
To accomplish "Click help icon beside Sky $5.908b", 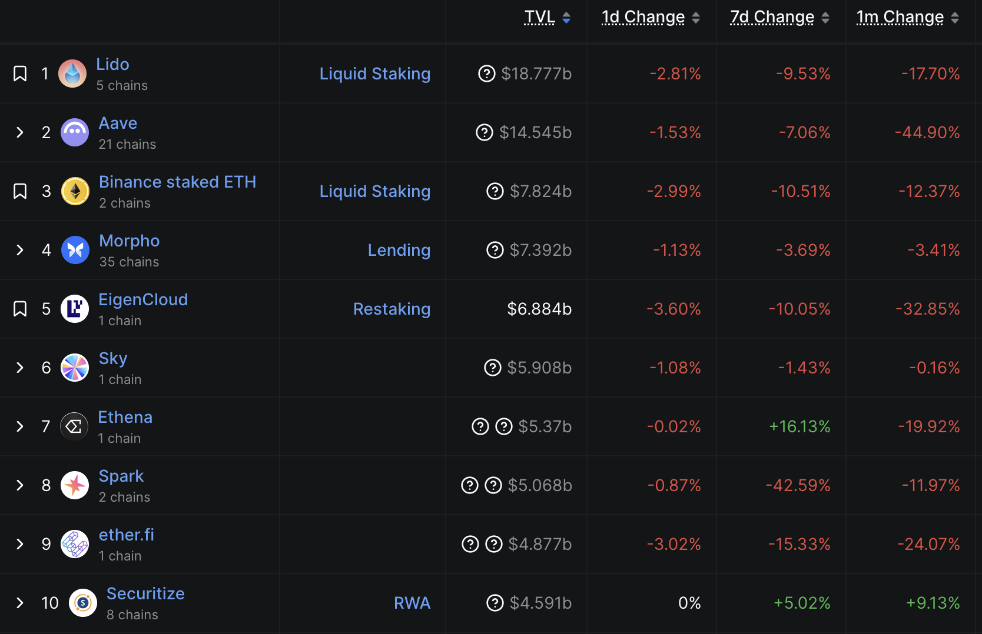I will 493,368.
